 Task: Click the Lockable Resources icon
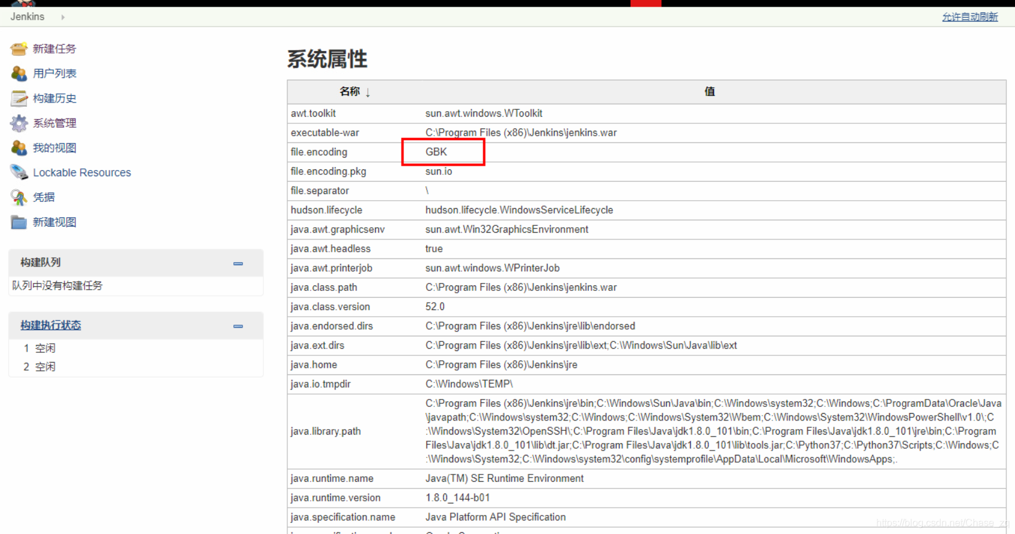click(x=19, y=172)
